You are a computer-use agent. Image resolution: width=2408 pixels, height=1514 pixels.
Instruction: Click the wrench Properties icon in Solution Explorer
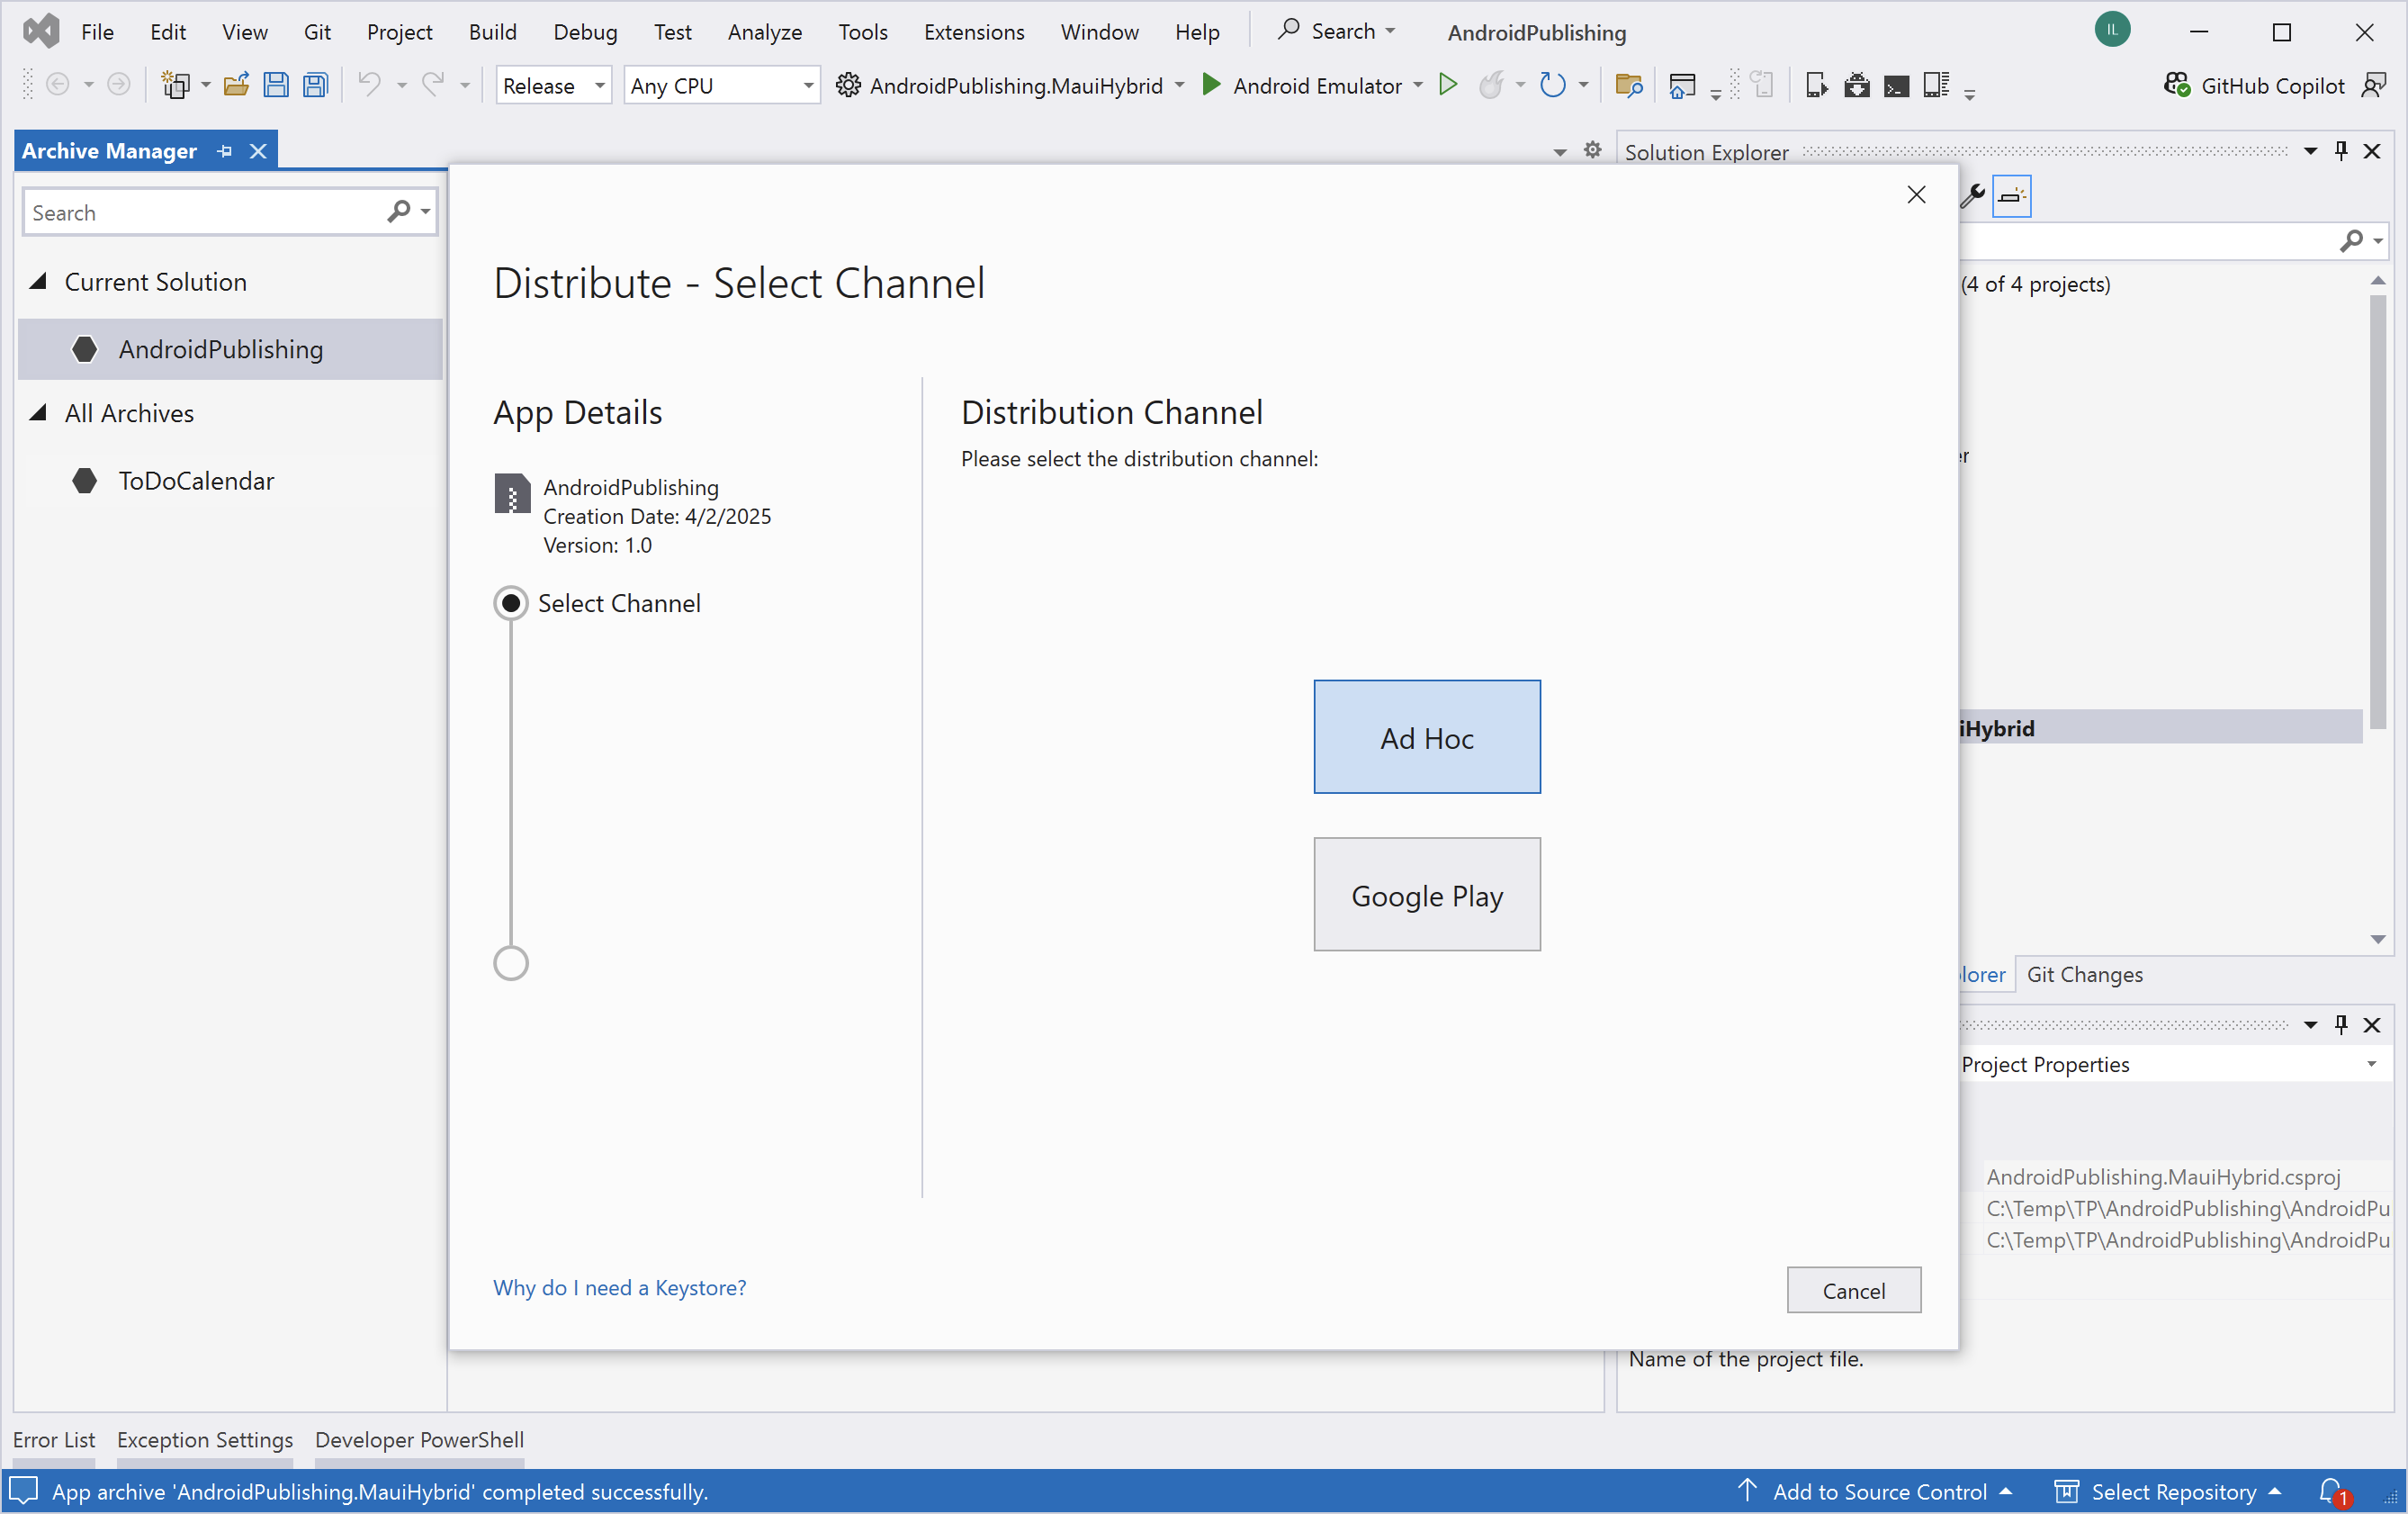[x=1973, y=195]
